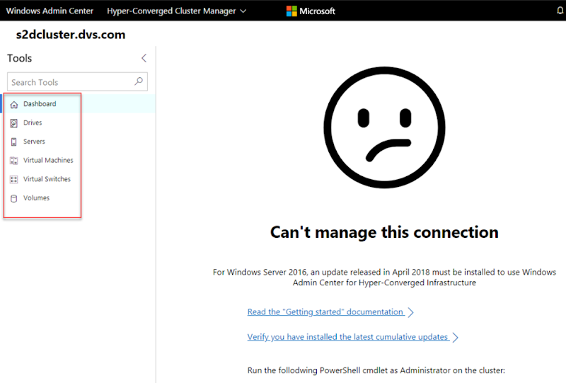Open latest cumulative updates link

tap(352, 337)
